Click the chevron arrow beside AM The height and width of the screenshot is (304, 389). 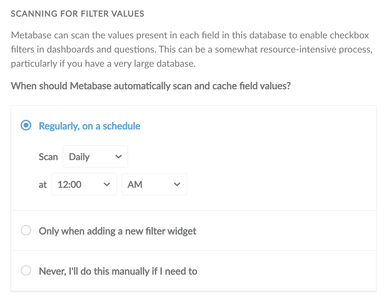[x=177, y=184]
